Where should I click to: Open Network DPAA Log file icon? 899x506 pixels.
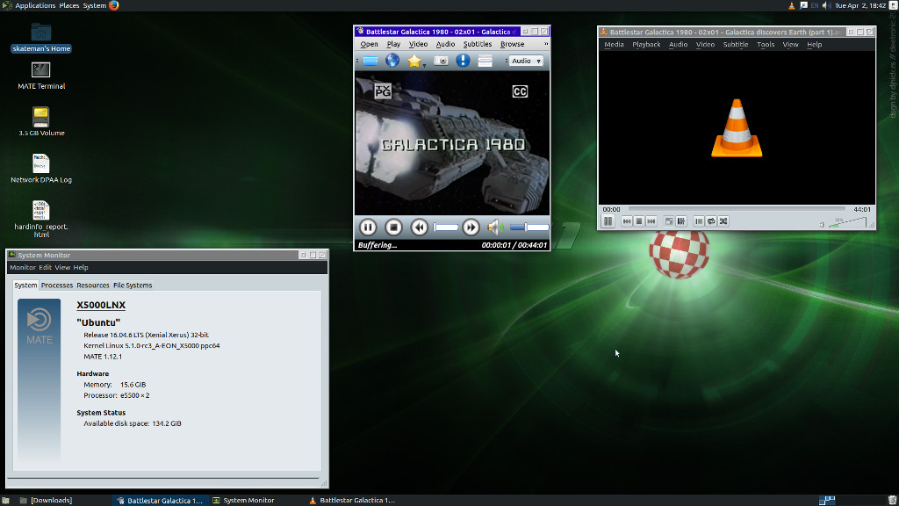[x=41, y=169]
